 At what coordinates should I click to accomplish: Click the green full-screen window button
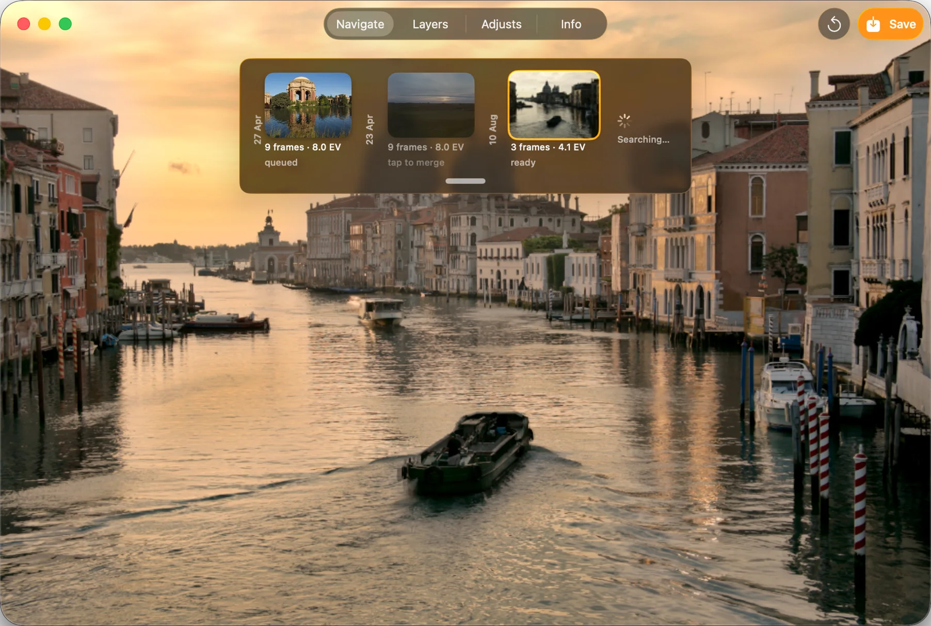(x=65, y=24)
